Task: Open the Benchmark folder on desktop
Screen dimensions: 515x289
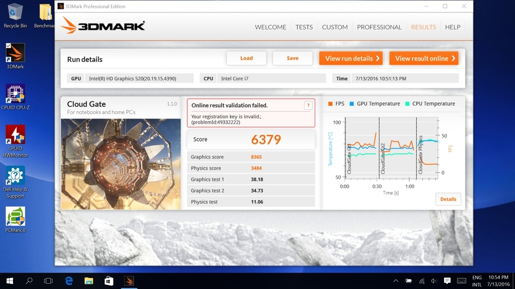Action: (x=45, y=16)
